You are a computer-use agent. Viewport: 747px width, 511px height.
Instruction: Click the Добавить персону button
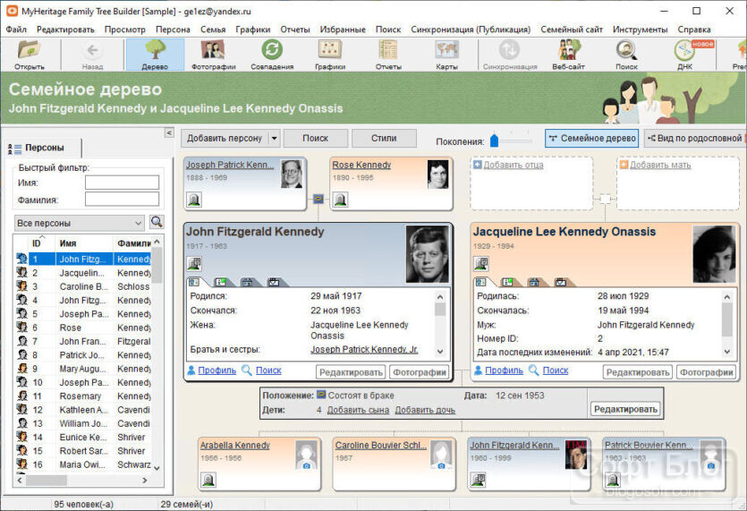225,138
